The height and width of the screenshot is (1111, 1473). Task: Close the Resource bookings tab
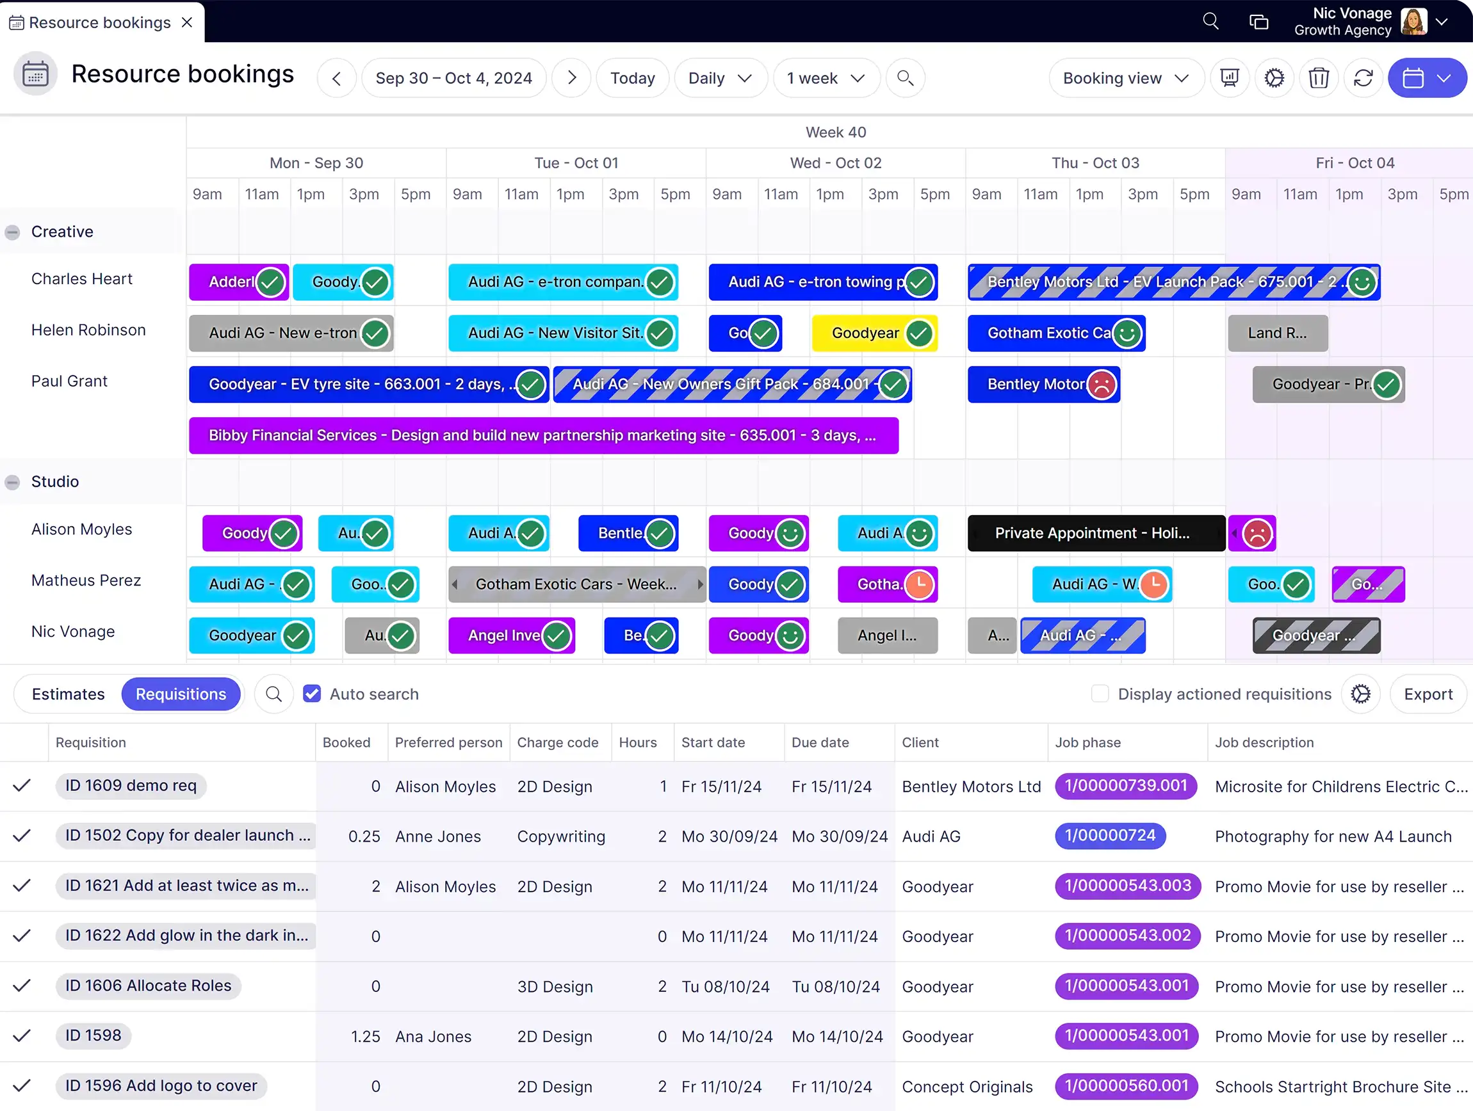click(x=187, y=22)
